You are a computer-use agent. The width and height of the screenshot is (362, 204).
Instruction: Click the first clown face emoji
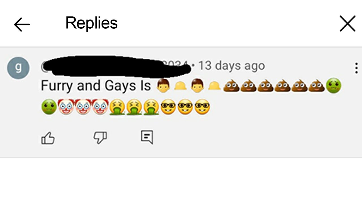click(x=66, y=107)
